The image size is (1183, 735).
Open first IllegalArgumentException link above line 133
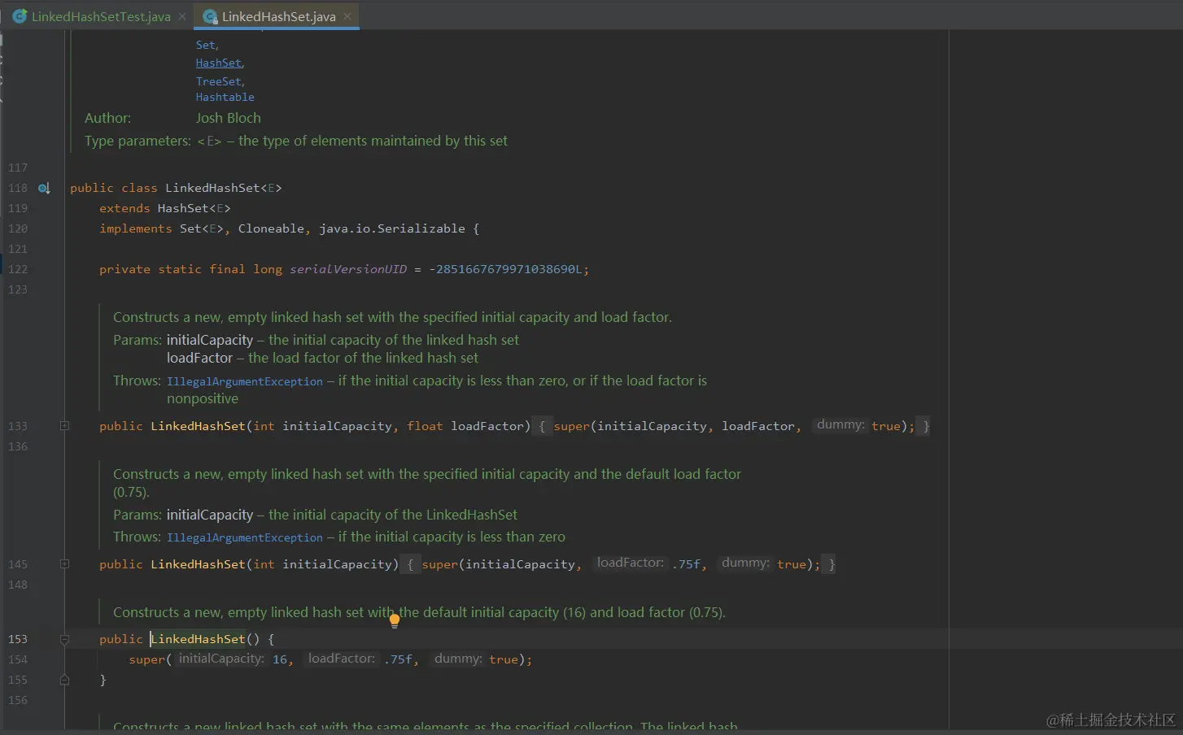245,381
